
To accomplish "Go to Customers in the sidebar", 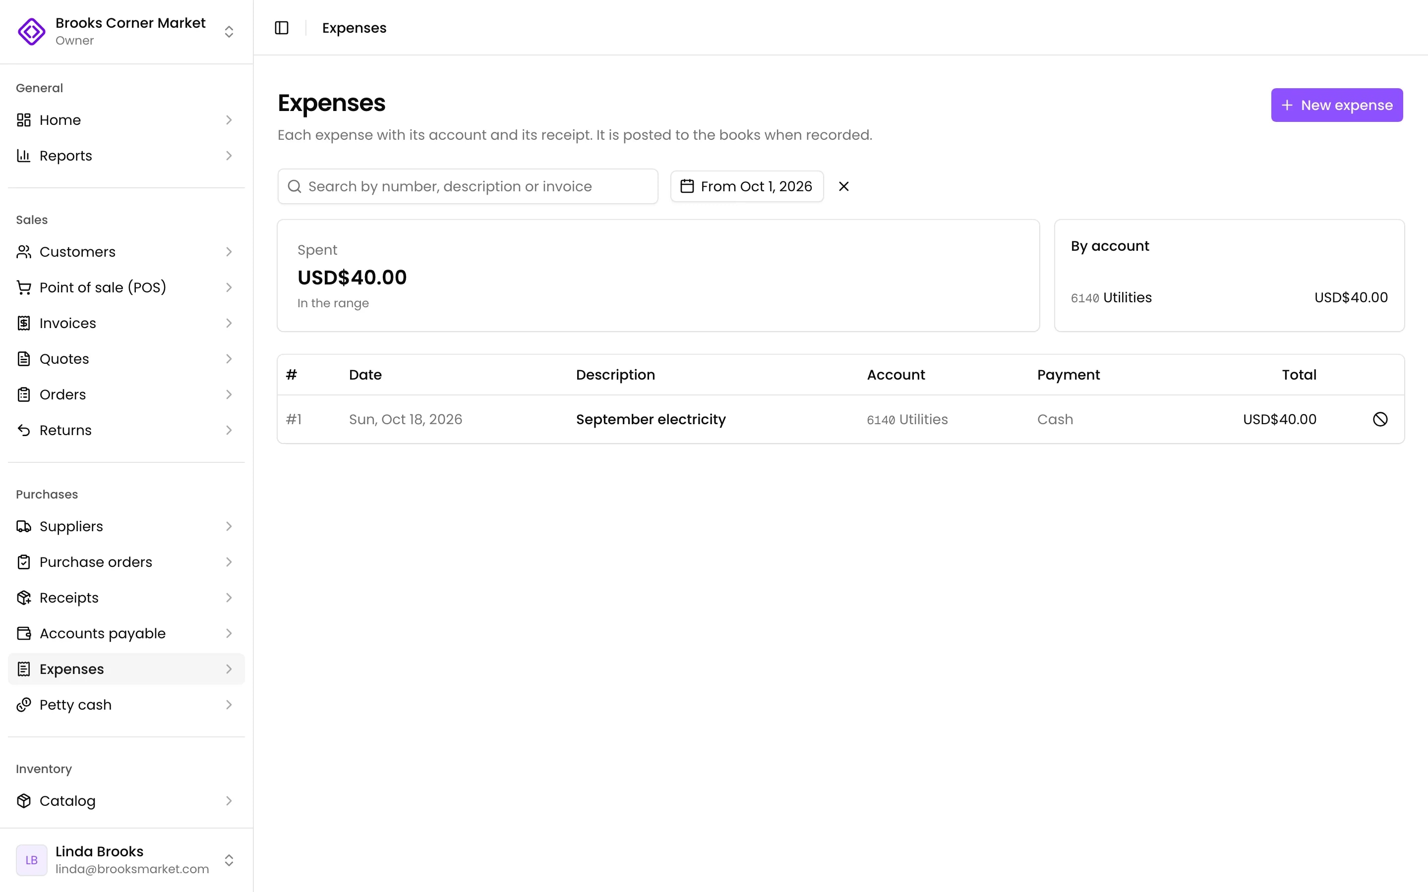I will (x=126, y=252).
